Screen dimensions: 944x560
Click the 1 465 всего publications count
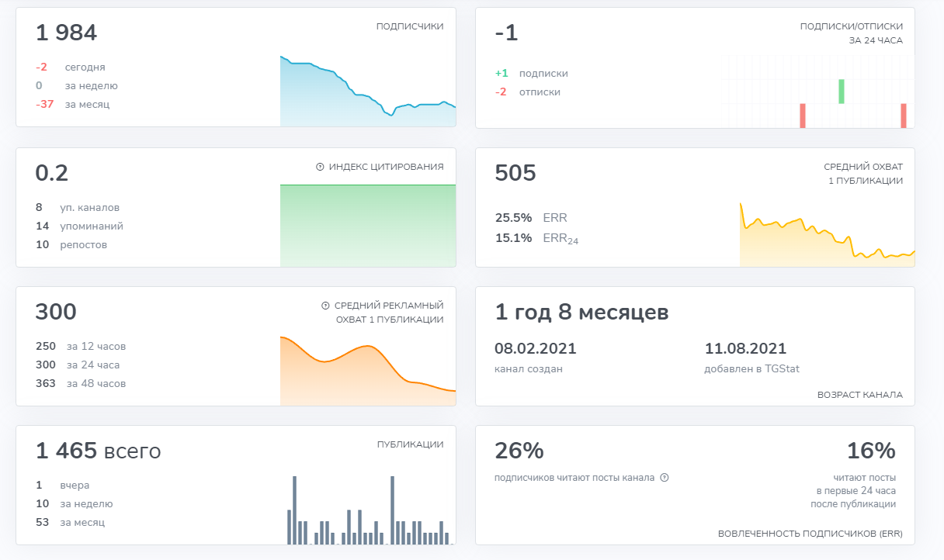(x=98, y=451)
